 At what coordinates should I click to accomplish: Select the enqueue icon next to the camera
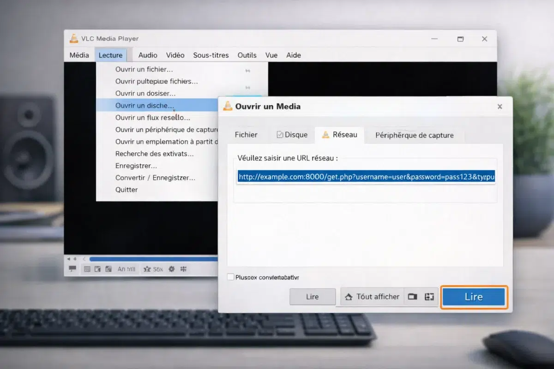pyautogui.click(x=429, y=297)
